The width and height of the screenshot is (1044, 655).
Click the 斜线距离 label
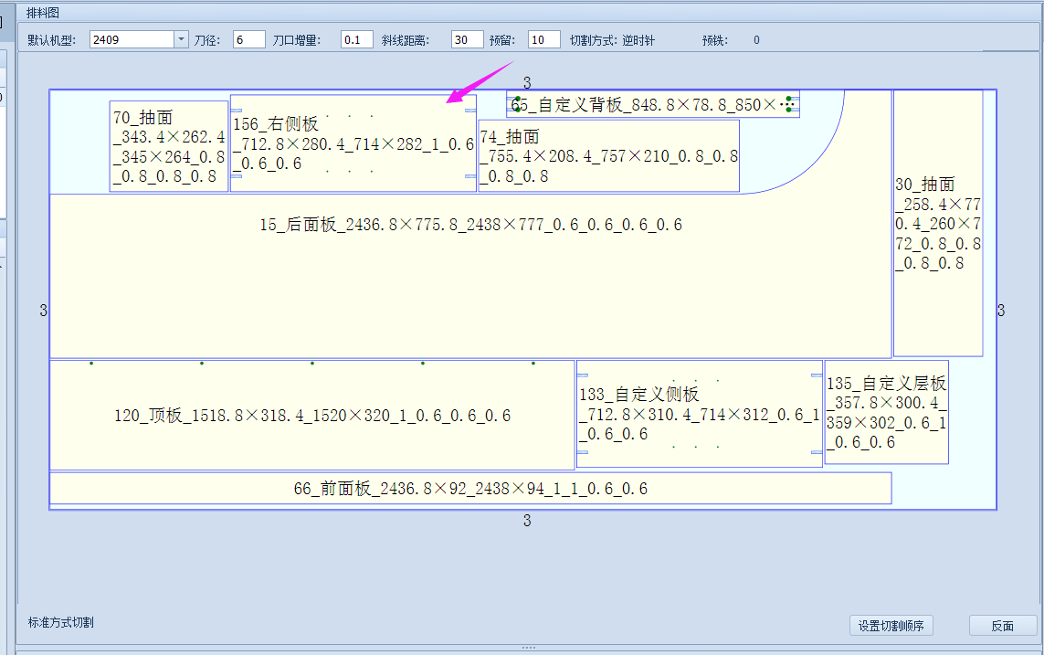click(x=406, y=40)
